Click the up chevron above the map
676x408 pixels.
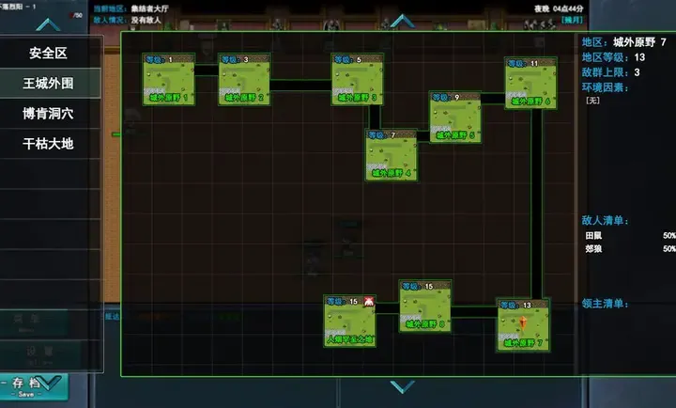coord(402,21)
